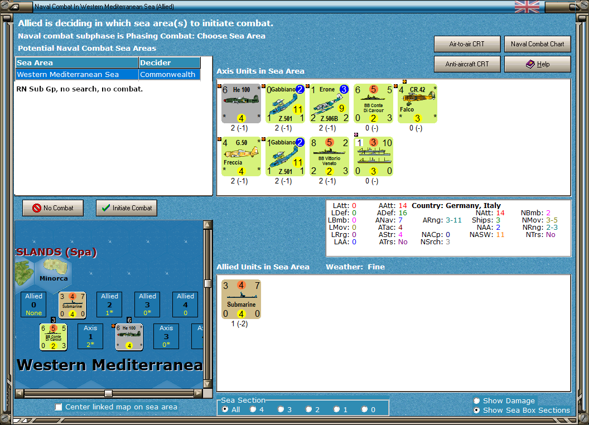Viewport: 589px width, 425px height.
Task: Click the No Combat button
Action: tap(53, 208)
